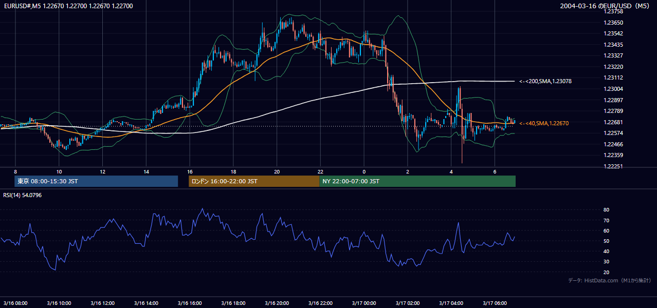Click the 3/17 04:00 time label

coord(451,303)
